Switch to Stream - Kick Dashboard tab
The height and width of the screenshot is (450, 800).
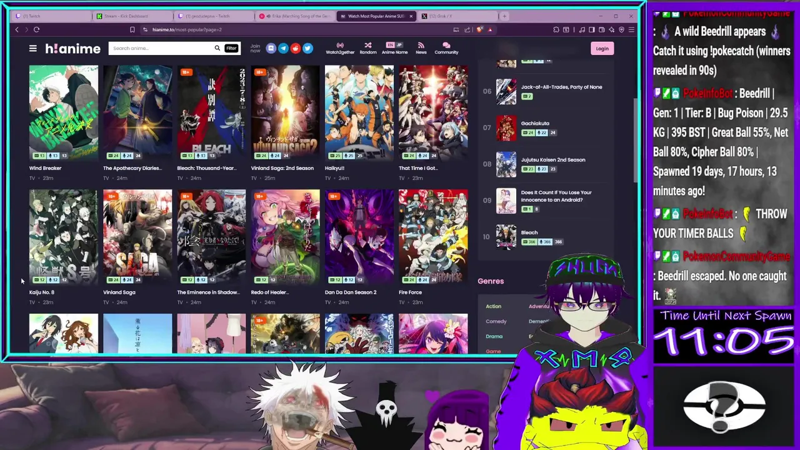pyautogui.click(x=132, y=16)
